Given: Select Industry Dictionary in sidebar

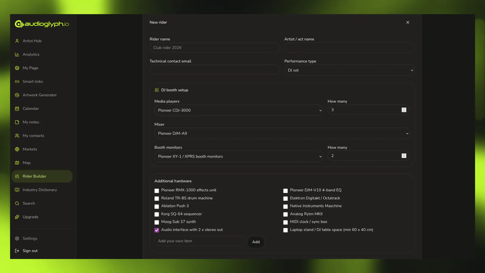Looking at the screenshot, I should tap(40, 190).
